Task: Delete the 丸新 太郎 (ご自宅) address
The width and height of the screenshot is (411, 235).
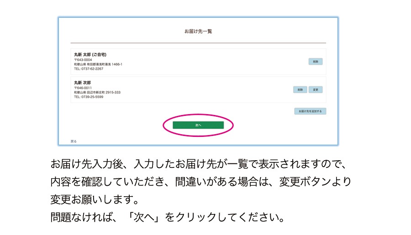Action: [315, 61]
